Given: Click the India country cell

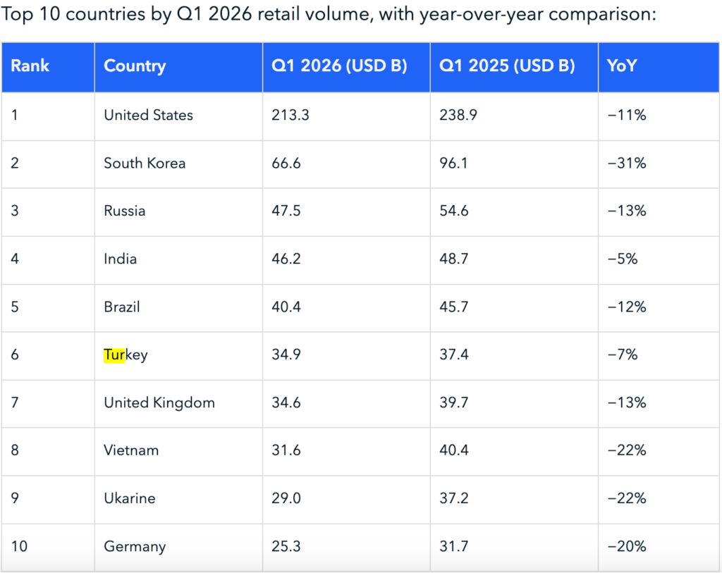Looking at the screenshot, I should coord(178,260).
